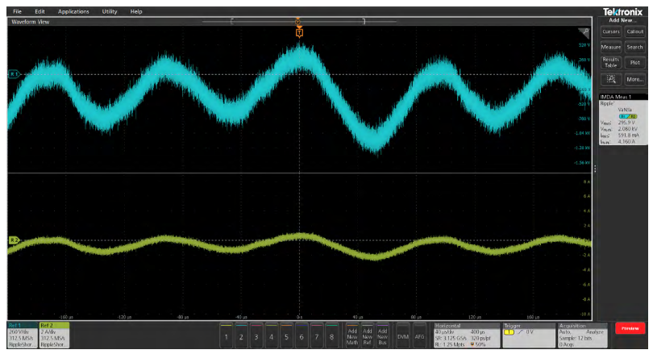Toggle channel 4 on
The image size is (653, 354).
pyautogui.click(x=271, y=335)
